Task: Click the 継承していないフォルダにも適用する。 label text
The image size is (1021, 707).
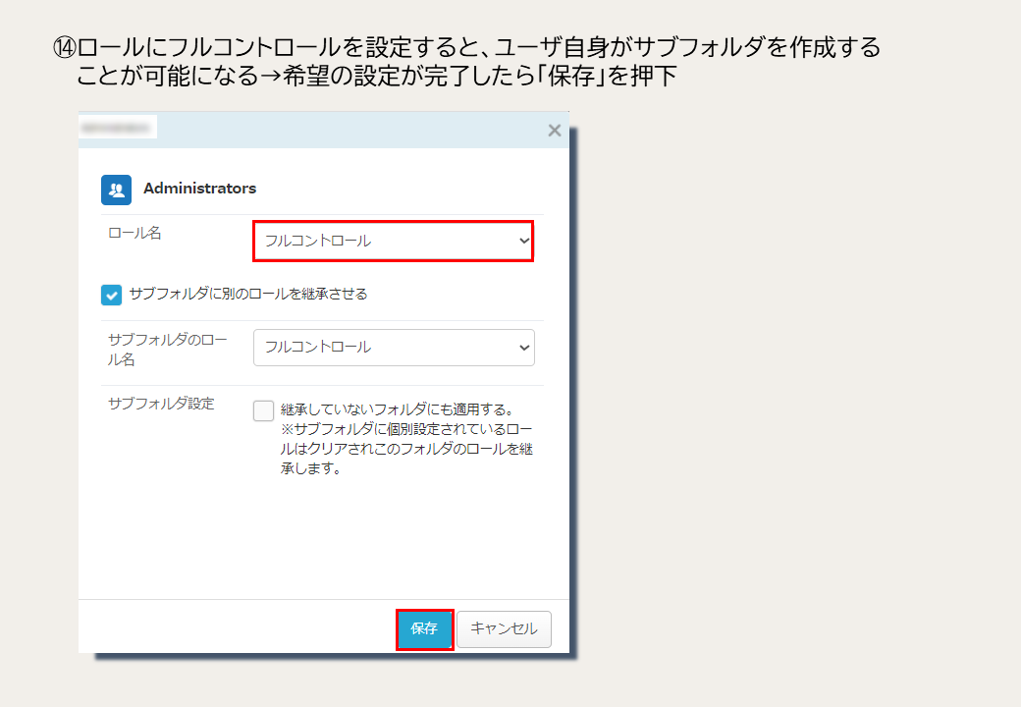Action: click(x=399, y=408)
